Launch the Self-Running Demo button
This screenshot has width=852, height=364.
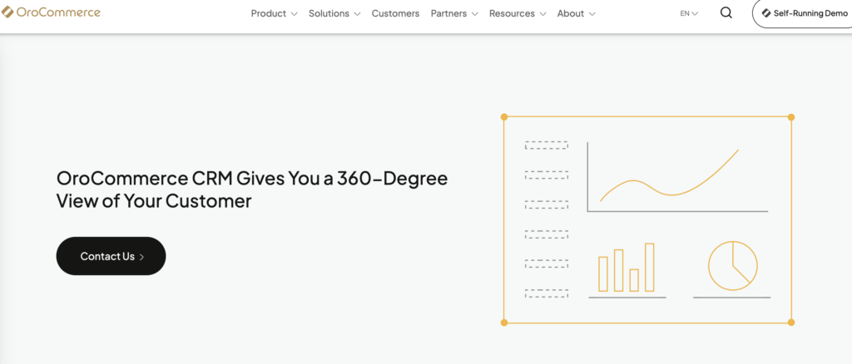801,14
